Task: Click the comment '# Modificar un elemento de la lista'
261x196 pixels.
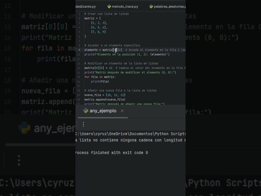Action: pos(122,63)
